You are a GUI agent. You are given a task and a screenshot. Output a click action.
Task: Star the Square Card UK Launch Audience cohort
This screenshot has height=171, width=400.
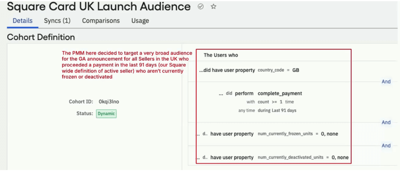pos(213,7)
